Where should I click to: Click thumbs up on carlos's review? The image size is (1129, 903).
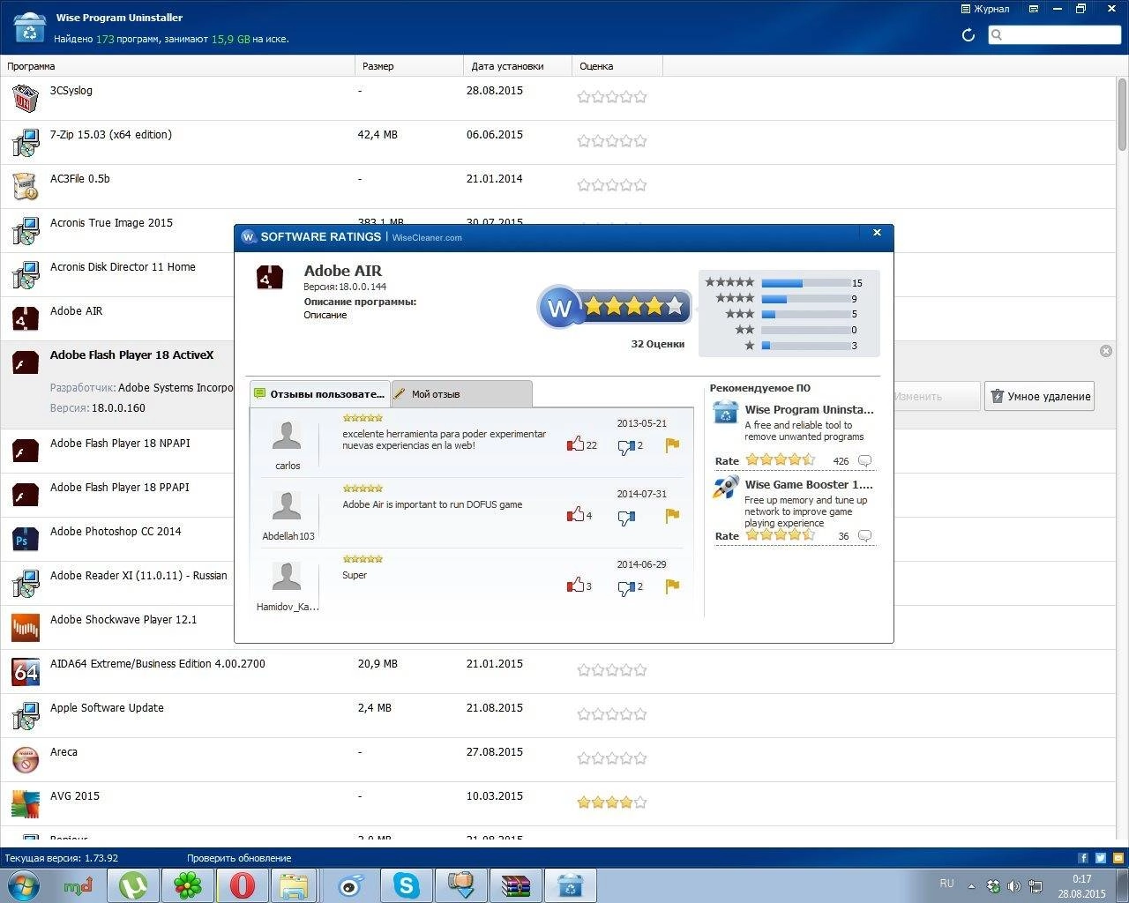click(x=576, y=444)
